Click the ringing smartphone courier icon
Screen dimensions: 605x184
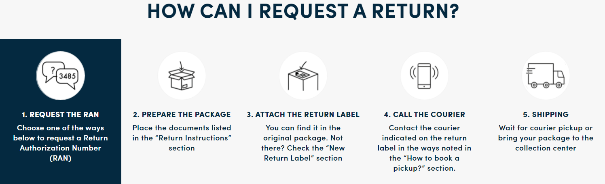point(425,75)
